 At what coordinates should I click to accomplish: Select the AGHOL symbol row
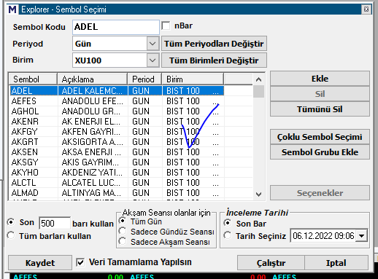pos(117,111)
